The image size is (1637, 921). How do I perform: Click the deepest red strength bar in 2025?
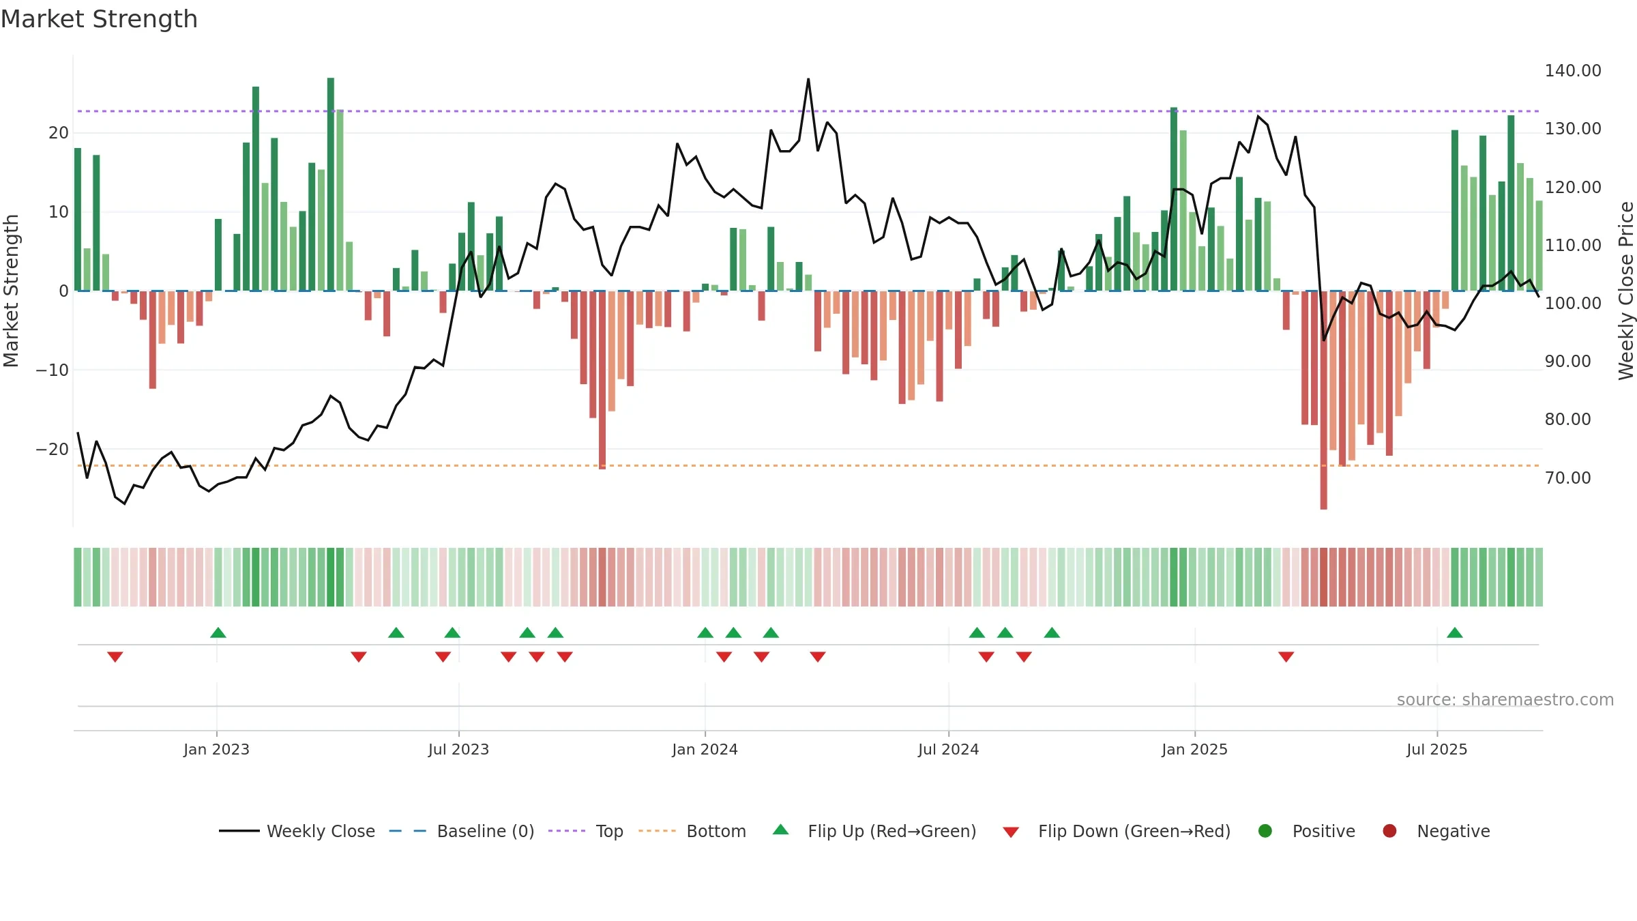1323,400
